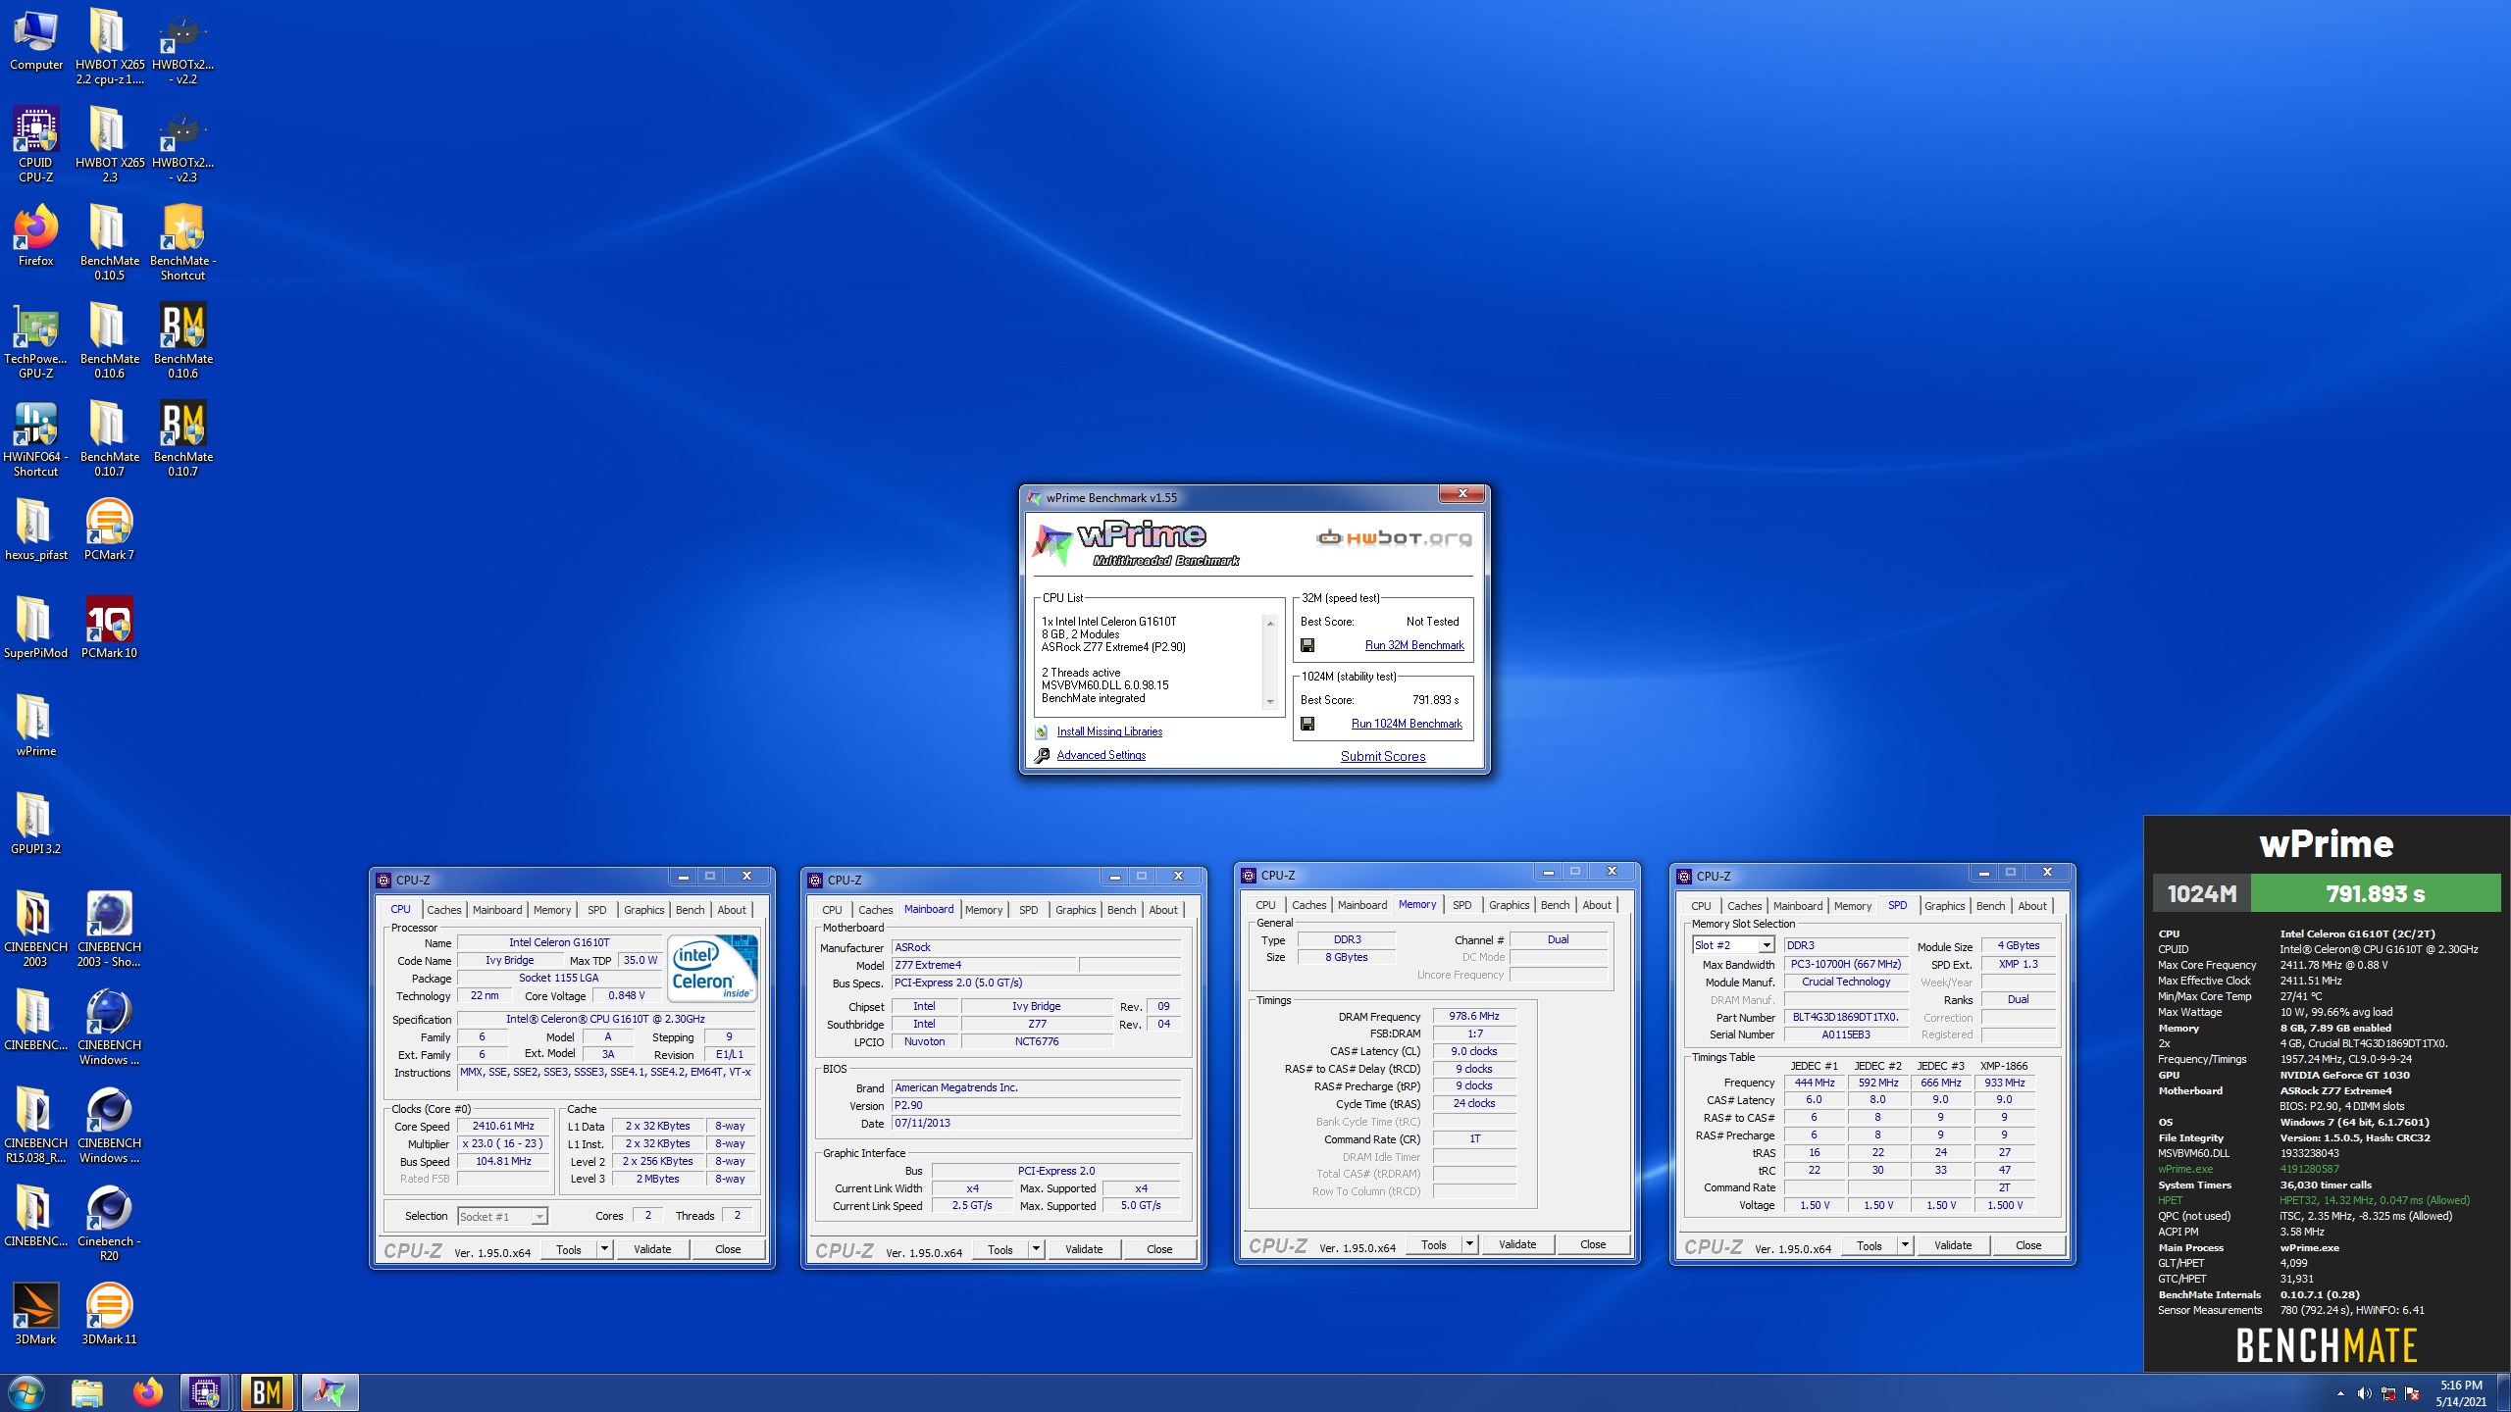Expand Tools arrow in Memory window

coord(1470,1244)
